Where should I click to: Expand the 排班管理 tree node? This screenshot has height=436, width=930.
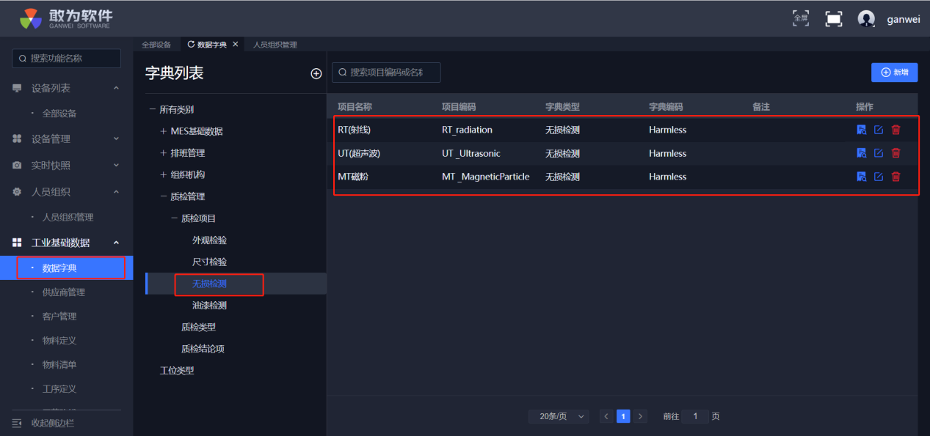(x=163, y=153)
